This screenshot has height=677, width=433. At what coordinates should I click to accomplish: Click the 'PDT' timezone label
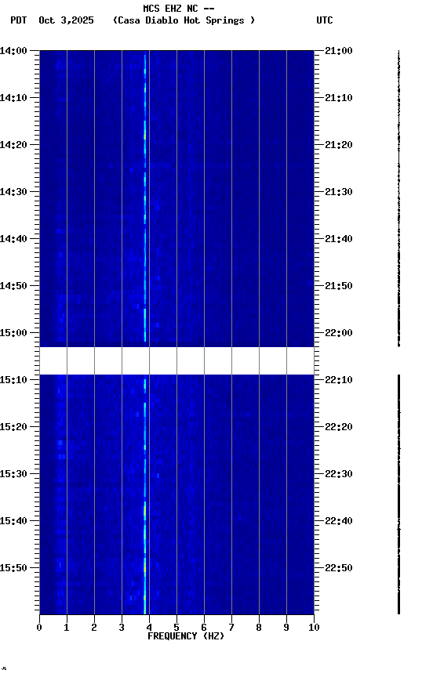pos(19,20)
